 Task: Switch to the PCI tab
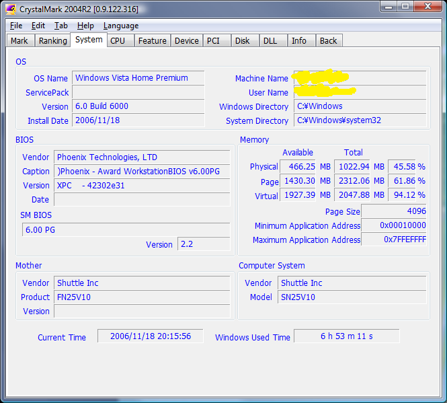(x=216, y=40)
